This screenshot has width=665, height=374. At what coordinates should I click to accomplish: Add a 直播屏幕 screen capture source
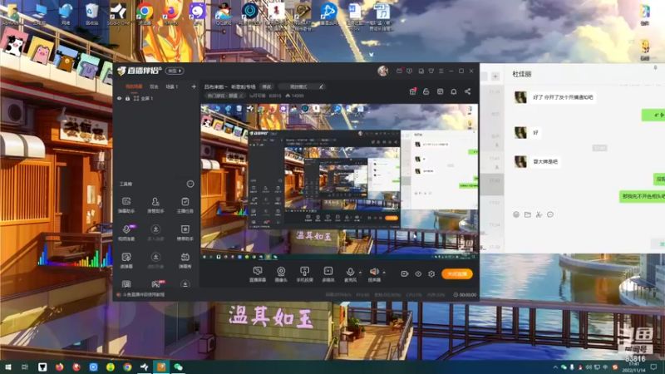(x=258, y=274)
